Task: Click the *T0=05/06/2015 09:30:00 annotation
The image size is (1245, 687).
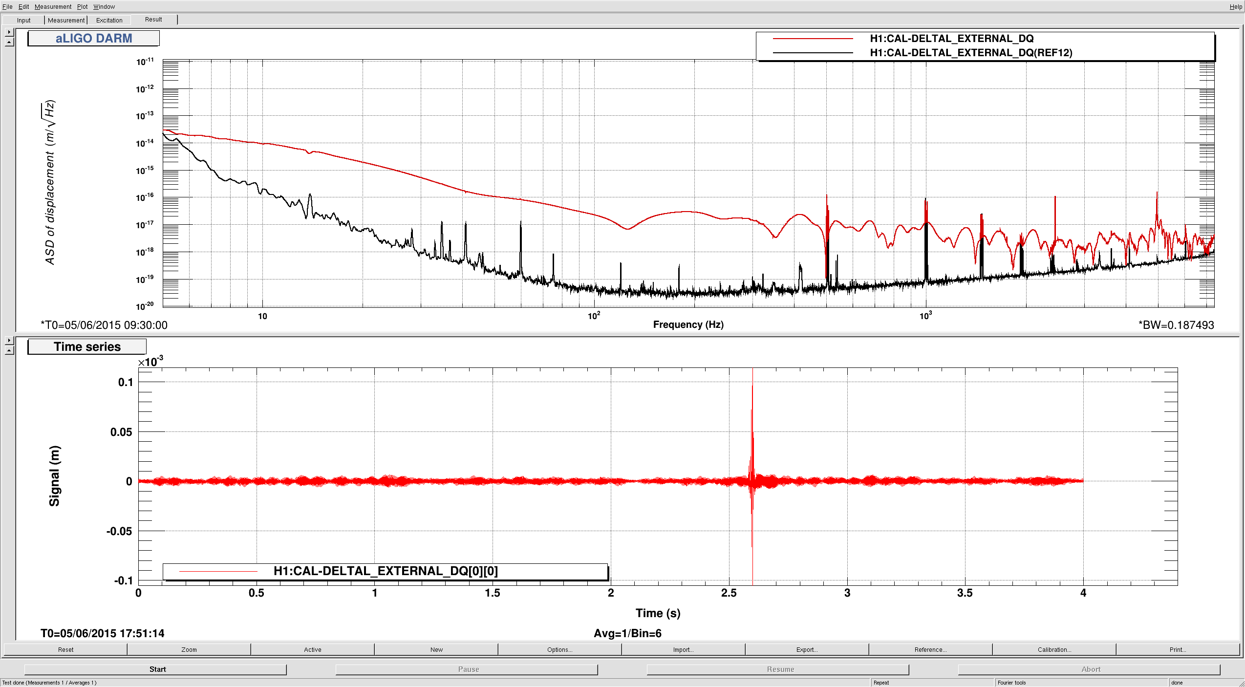Action: pyautogui.click(x=104, y=325)
